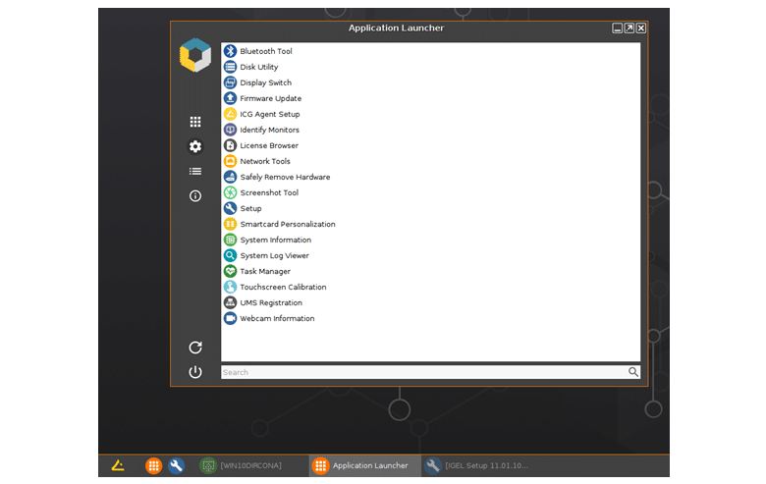Open Network Tools label

tap(265, 161)
